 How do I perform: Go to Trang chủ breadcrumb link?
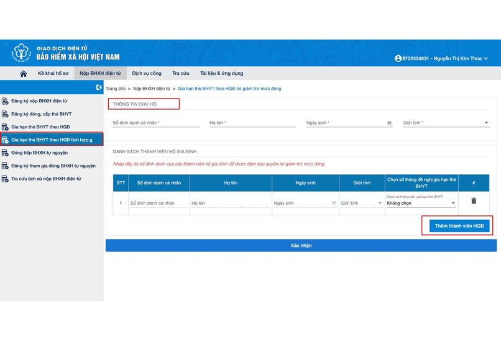(116, 89)
